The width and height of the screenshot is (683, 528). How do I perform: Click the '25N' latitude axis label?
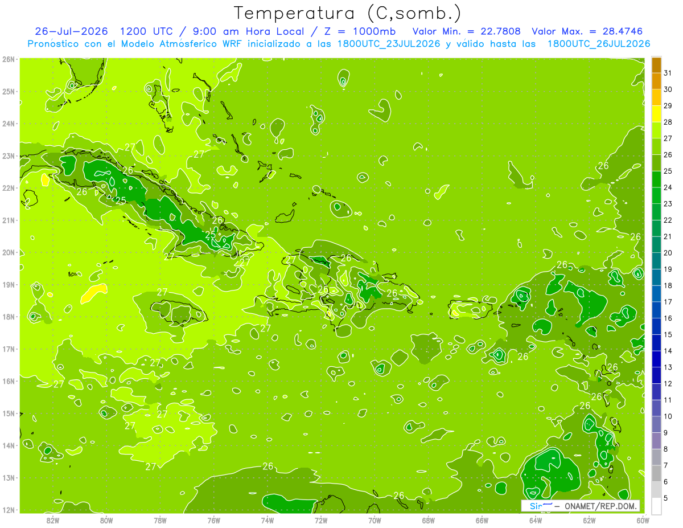[8, 91]
